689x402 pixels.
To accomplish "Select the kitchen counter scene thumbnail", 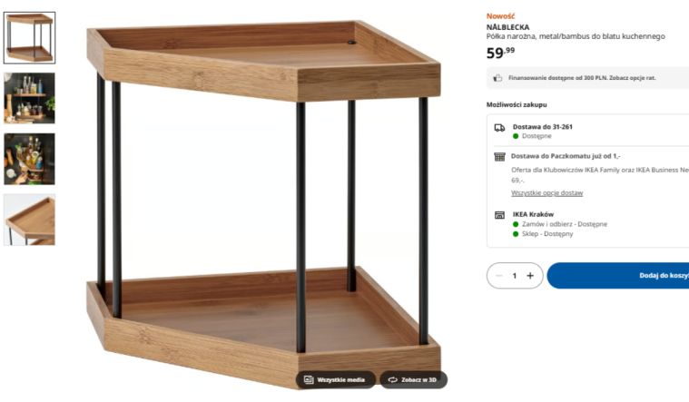I will click(29, 98).
